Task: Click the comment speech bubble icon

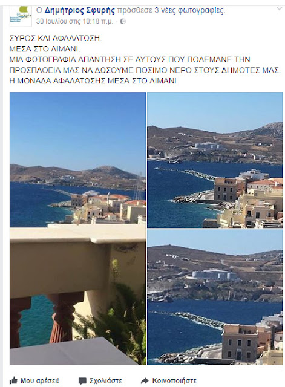Action: tap(82, 380)
